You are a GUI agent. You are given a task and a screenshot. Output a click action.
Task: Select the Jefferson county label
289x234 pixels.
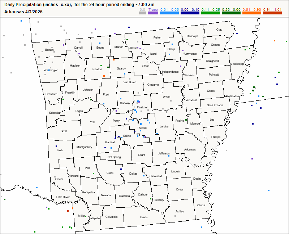point(164,154)
